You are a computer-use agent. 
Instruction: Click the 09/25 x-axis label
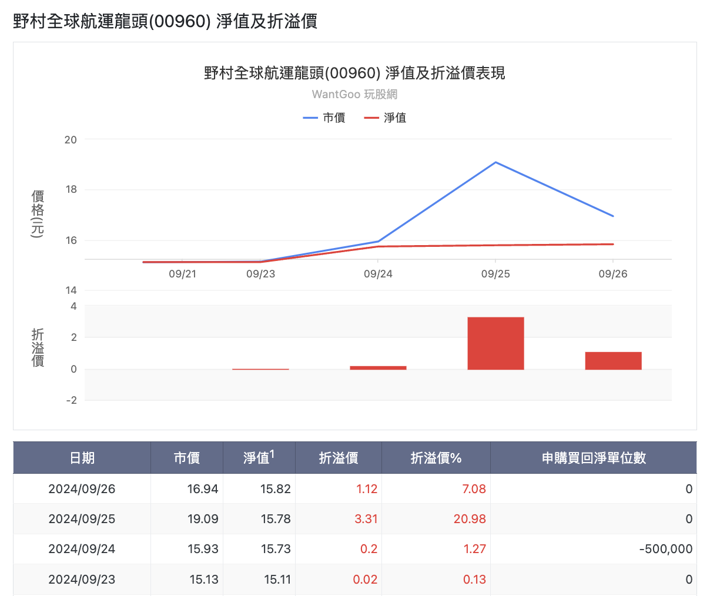coord(495,274)
